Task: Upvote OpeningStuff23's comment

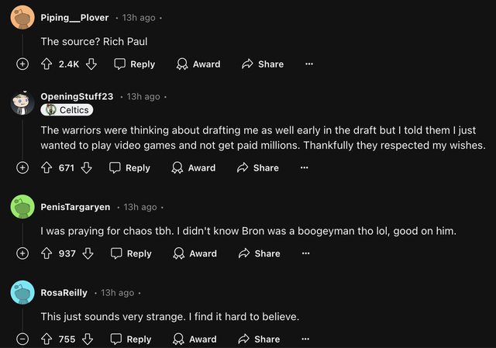Action: (x=46, y=167)
